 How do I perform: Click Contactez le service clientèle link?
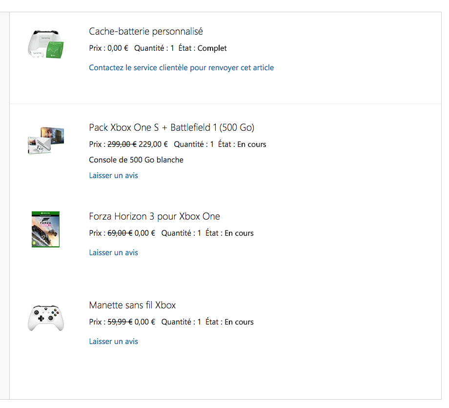coord(181,68)
